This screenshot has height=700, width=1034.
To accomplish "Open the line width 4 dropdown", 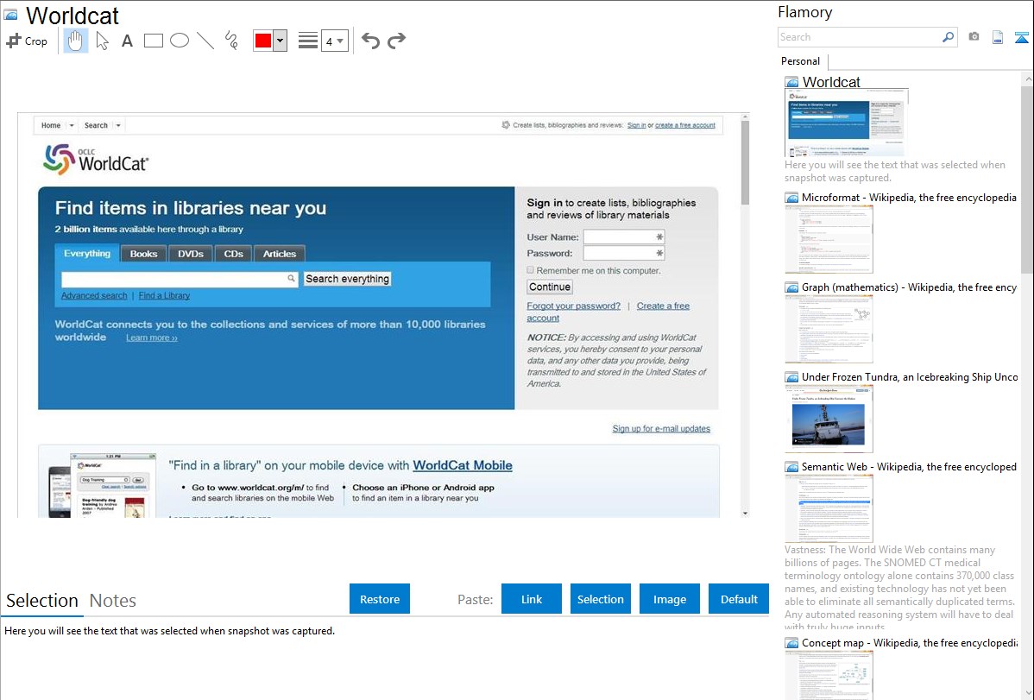I will pos(335,41).
